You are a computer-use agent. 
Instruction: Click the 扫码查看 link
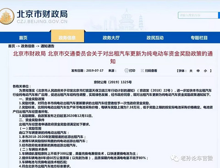coord(151,71)
